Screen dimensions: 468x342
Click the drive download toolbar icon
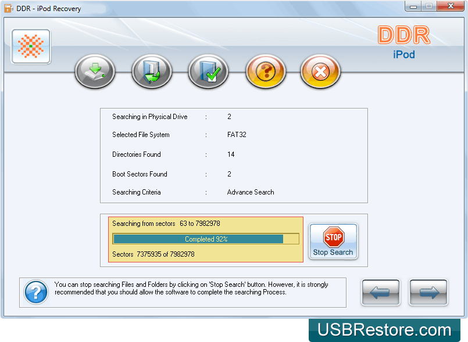95,71
